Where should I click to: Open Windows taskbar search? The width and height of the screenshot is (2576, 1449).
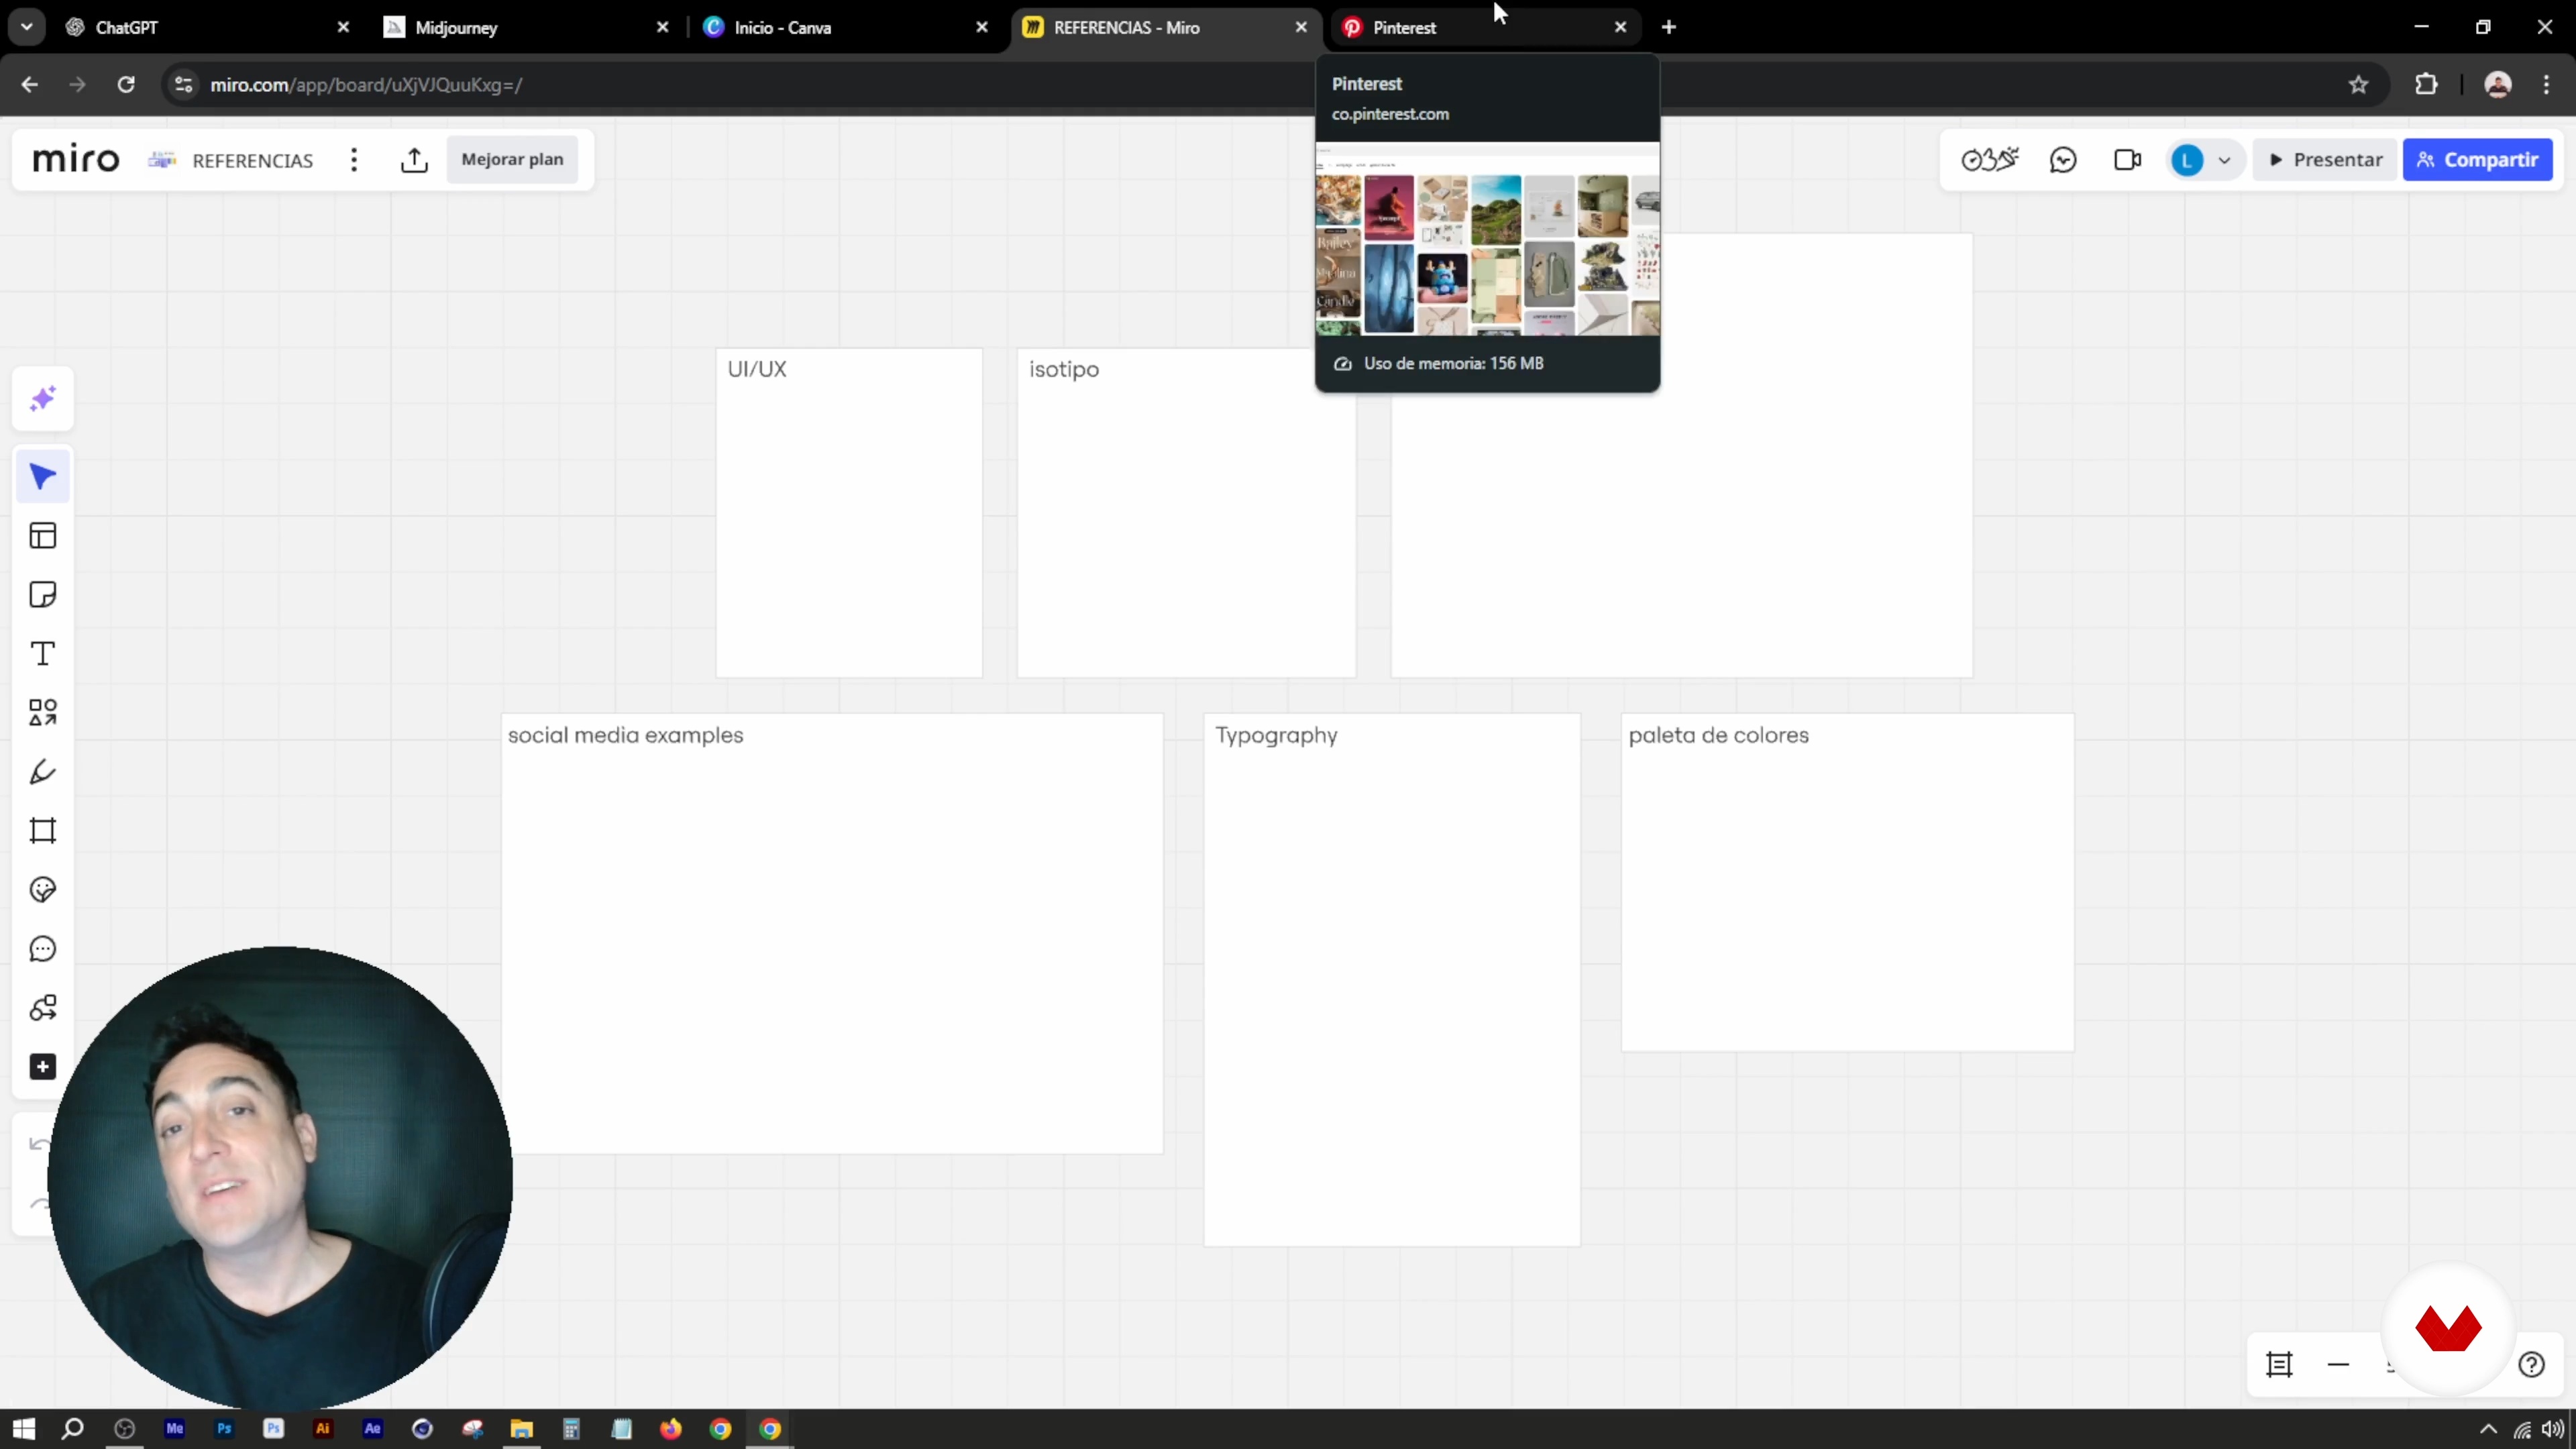click(73, 1429)
